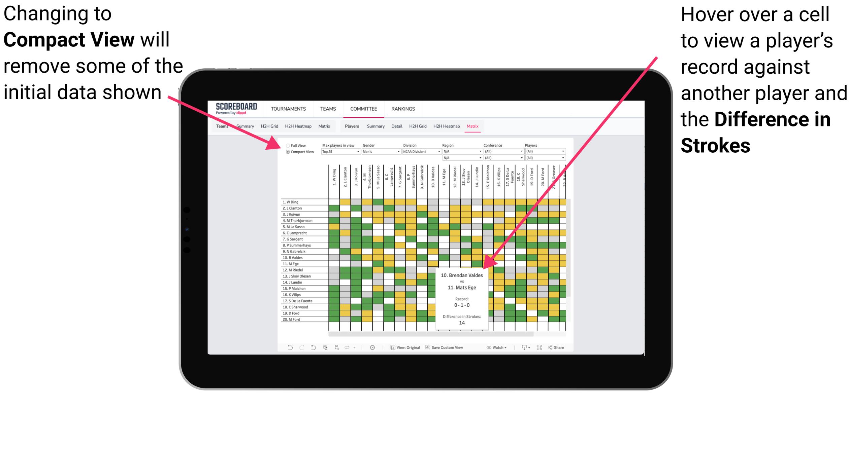
Task: Click the Watch icon button
Action: click(487, 348)
